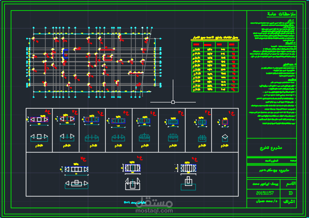Select the ع١ footing section with diamond column

[x=225, y=138]
